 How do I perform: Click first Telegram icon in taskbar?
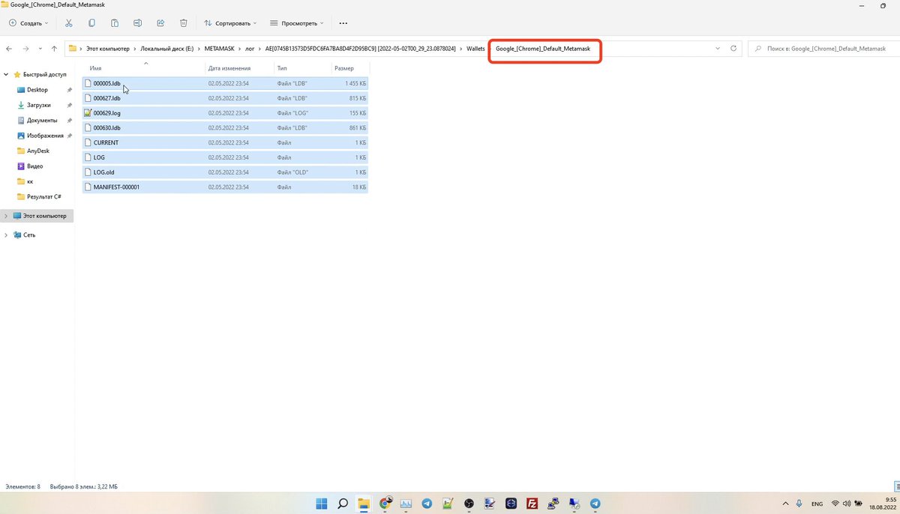click(x=427, y=504)
